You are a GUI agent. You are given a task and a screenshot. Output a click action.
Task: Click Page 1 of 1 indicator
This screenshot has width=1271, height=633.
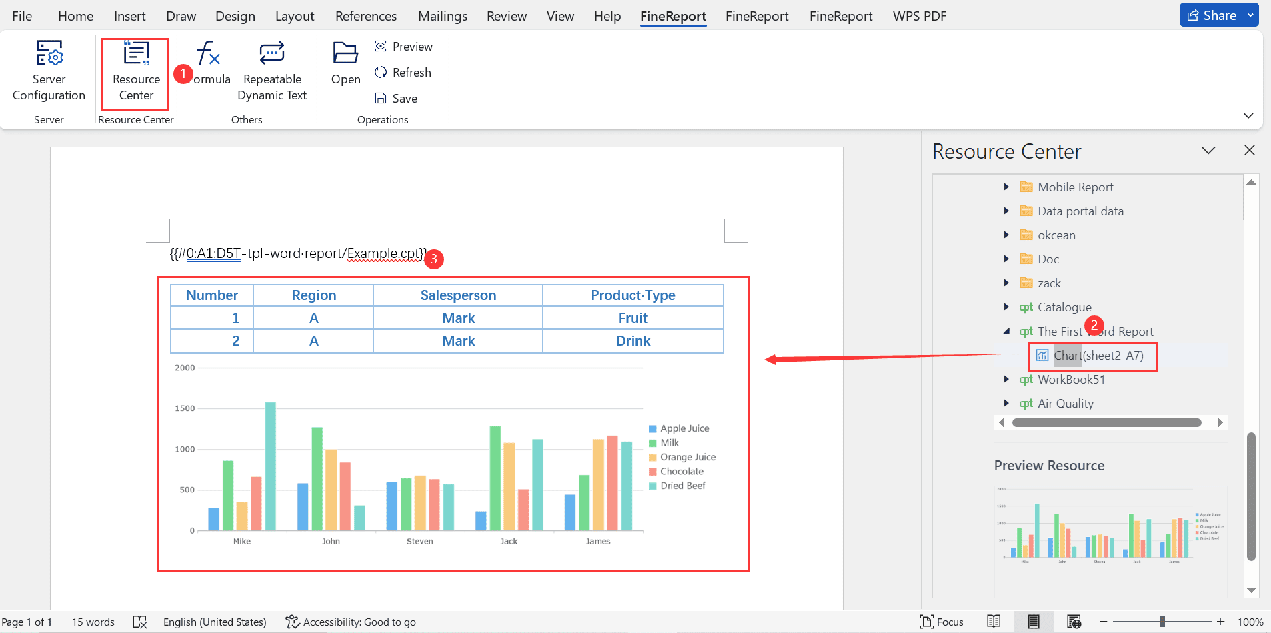pos(27,622)
